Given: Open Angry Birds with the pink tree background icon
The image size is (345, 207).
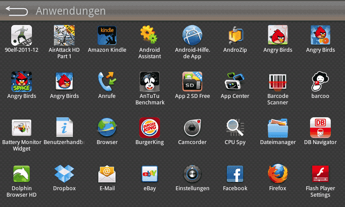Looking at the screenshot, I should tap(278, 35).
